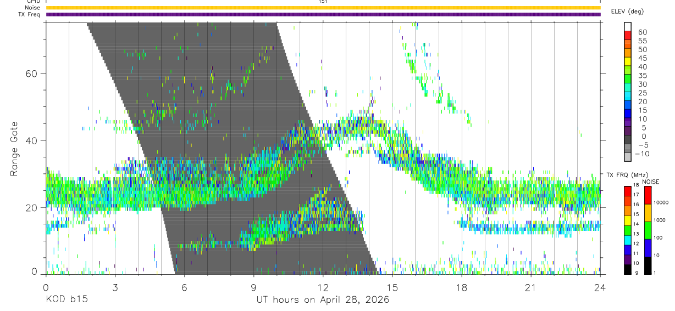The width and height of the screenshot is (675, 311).
Task: Click the purple TX Freq bar above the plot
Action: [x=323, y=14]
